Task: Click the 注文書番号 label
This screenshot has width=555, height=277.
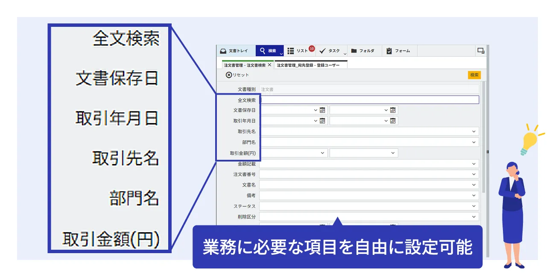Action: pyautogui.click(x=244, y=174)
